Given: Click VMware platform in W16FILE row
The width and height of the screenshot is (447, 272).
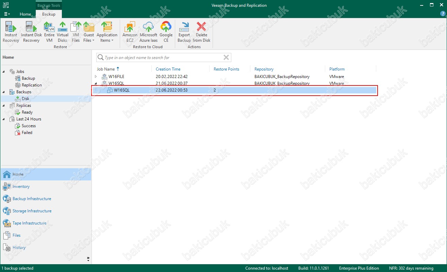Looking at the screenshot, I should [336, 77].
